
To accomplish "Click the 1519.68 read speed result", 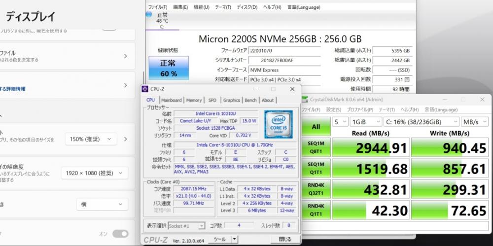I will click(371, 168).
